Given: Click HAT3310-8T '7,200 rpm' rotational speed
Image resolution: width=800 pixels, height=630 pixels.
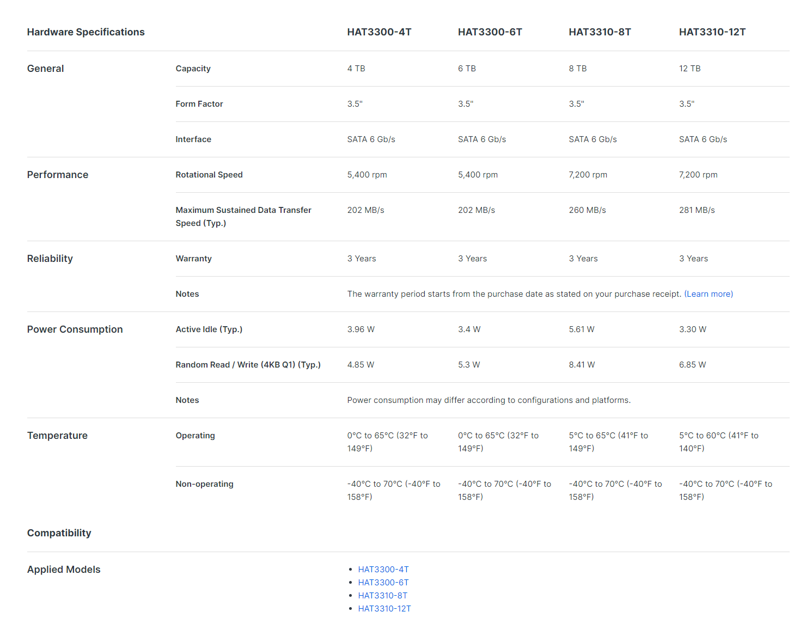Looking at the screenshot, I should pos(588,175).
